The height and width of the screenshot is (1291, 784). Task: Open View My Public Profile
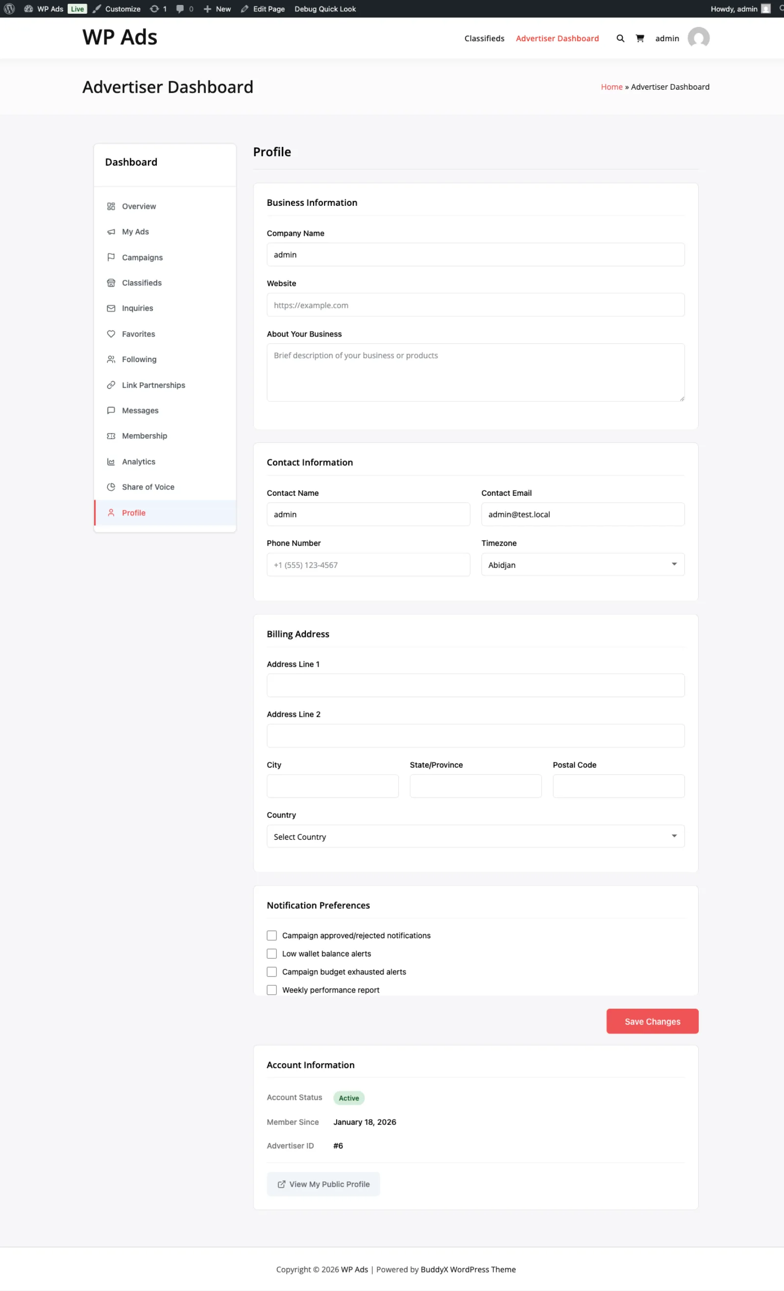pyautogui.click(x=323, y=1184)
